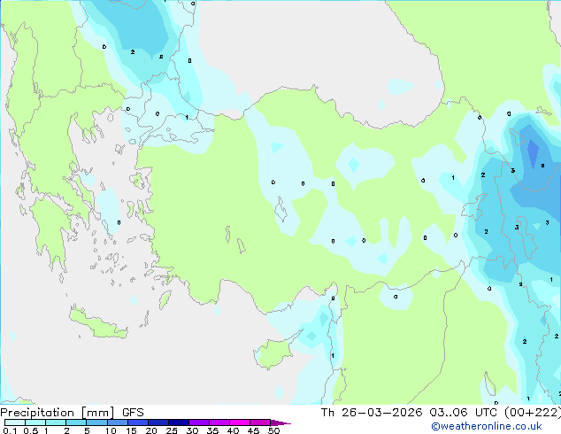Click the legend swatch for 0.5–1 mm
The height and width of the screenshot is (434, 561).
[35, 422]
